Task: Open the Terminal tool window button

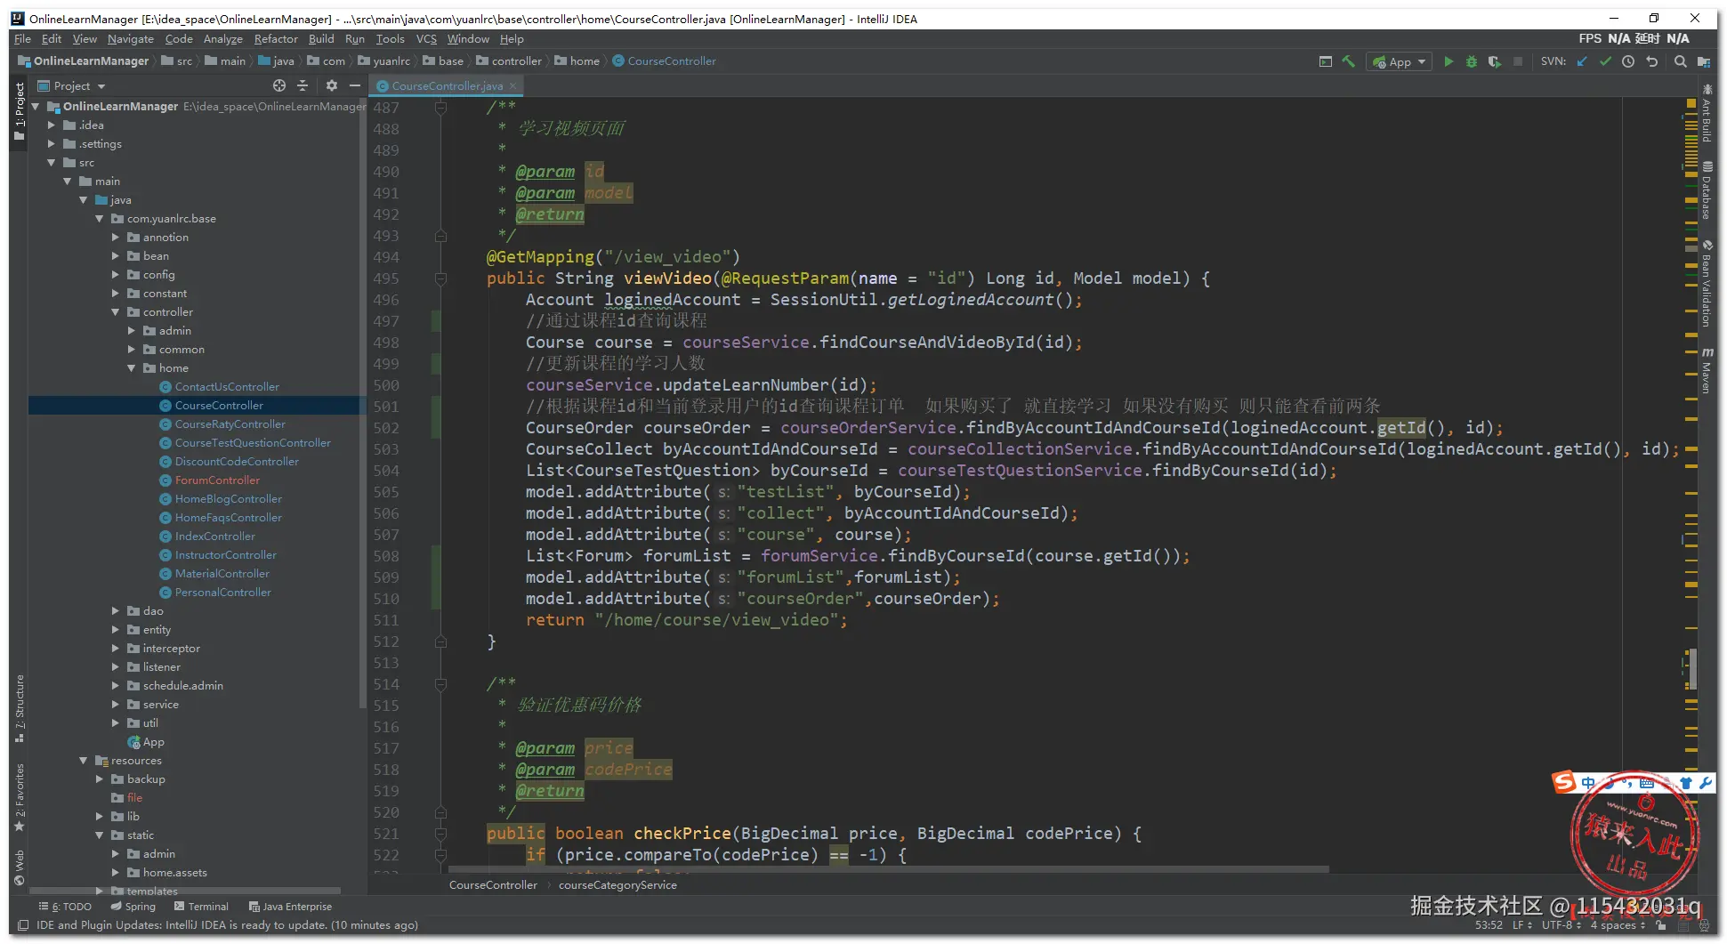Action: pos(202,907)
